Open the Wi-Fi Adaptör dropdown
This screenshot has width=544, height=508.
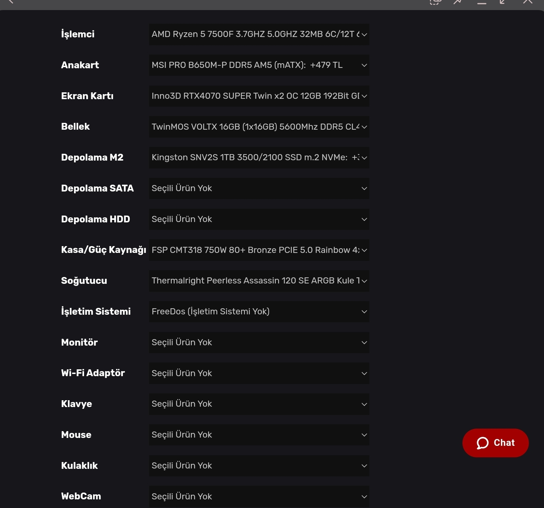[x=259, y=373]
